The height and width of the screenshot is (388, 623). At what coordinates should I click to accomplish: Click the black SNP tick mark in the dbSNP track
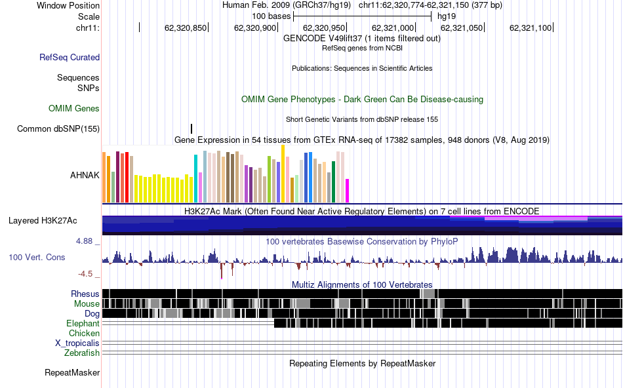(x=191, y=128)
